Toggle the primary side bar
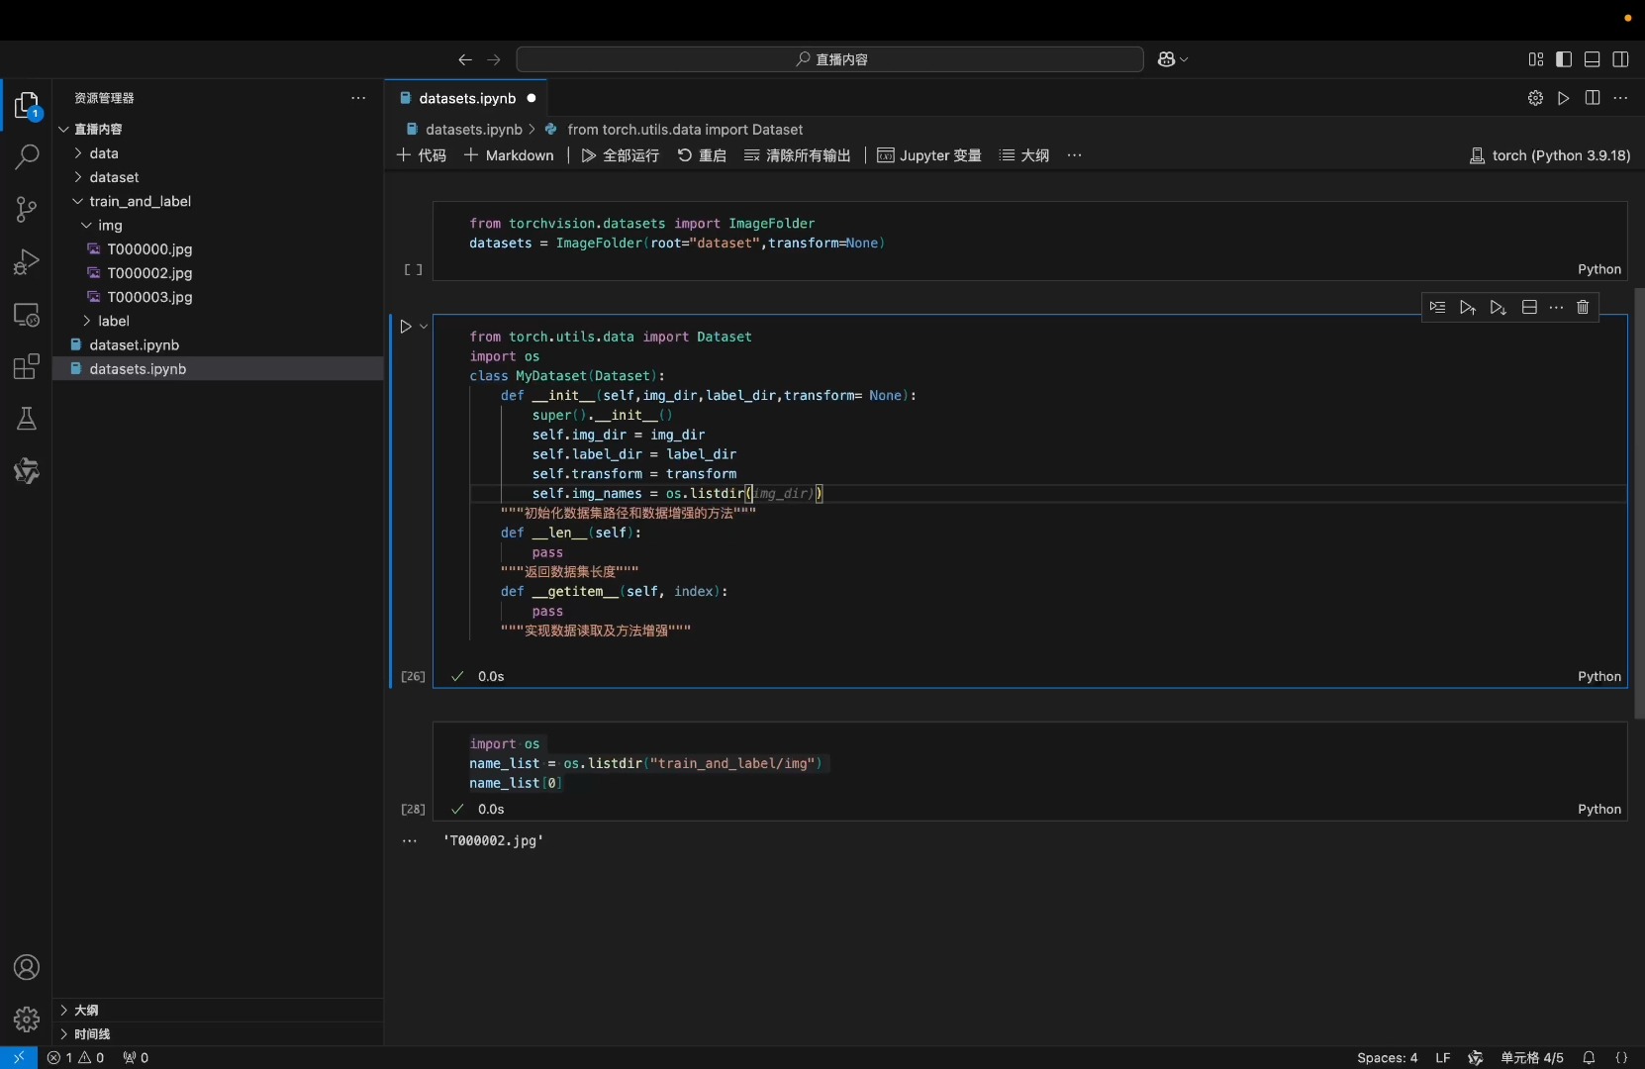 coord(1564,59)
